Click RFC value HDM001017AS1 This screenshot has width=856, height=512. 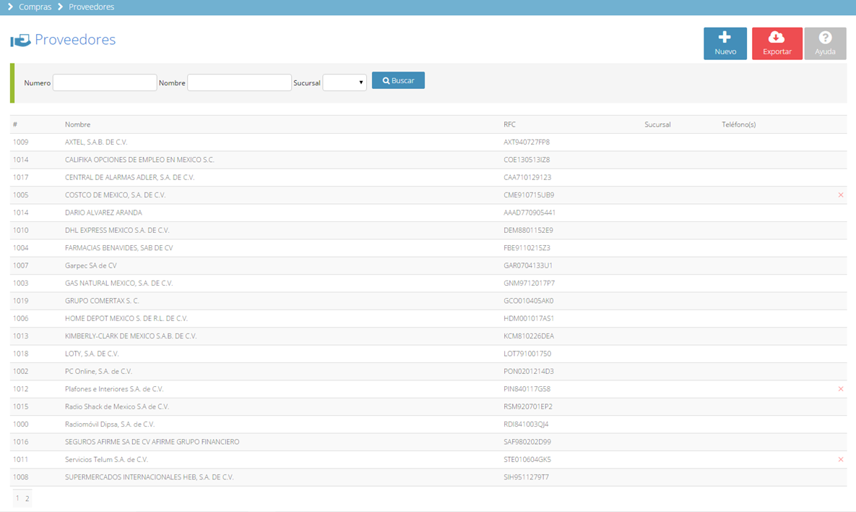point(529,318)
